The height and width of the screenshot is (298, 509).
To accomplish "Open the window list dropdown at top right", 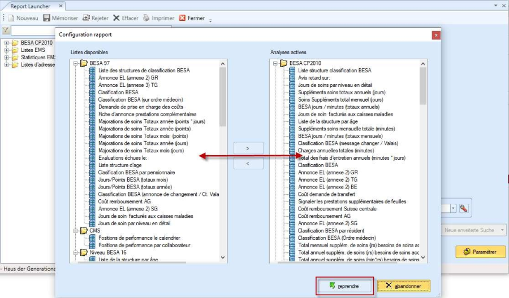I will pyautogui.click(x=495, y=5).
